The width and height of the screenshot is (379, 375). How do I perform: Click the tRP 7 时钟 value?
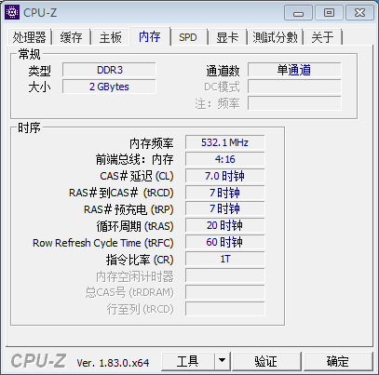(225, 208)
